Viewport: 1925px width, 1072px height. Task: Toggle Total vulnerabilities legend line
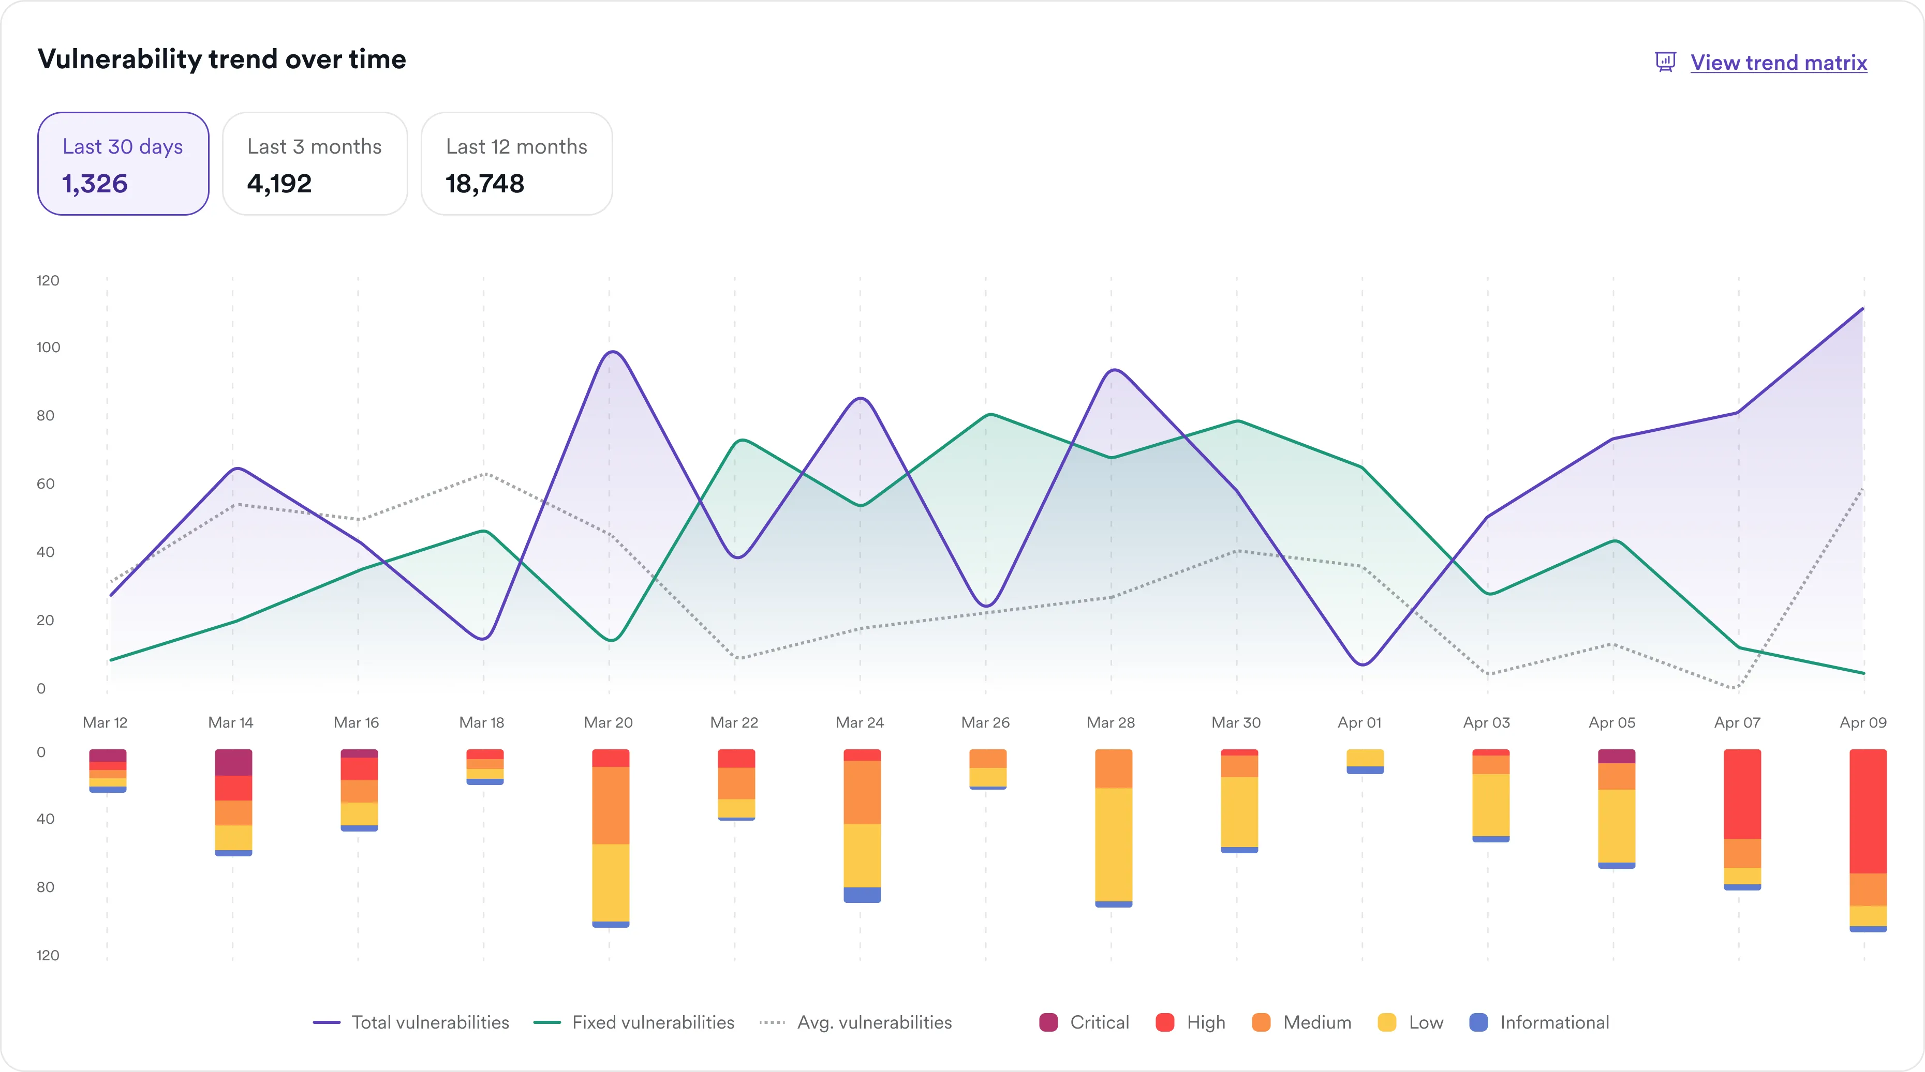pyautogui.click(x=411, y=1022)
